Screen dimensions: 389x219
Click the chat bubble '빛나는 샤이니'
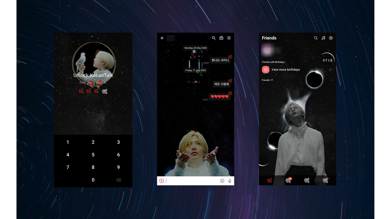pos(220,60)
